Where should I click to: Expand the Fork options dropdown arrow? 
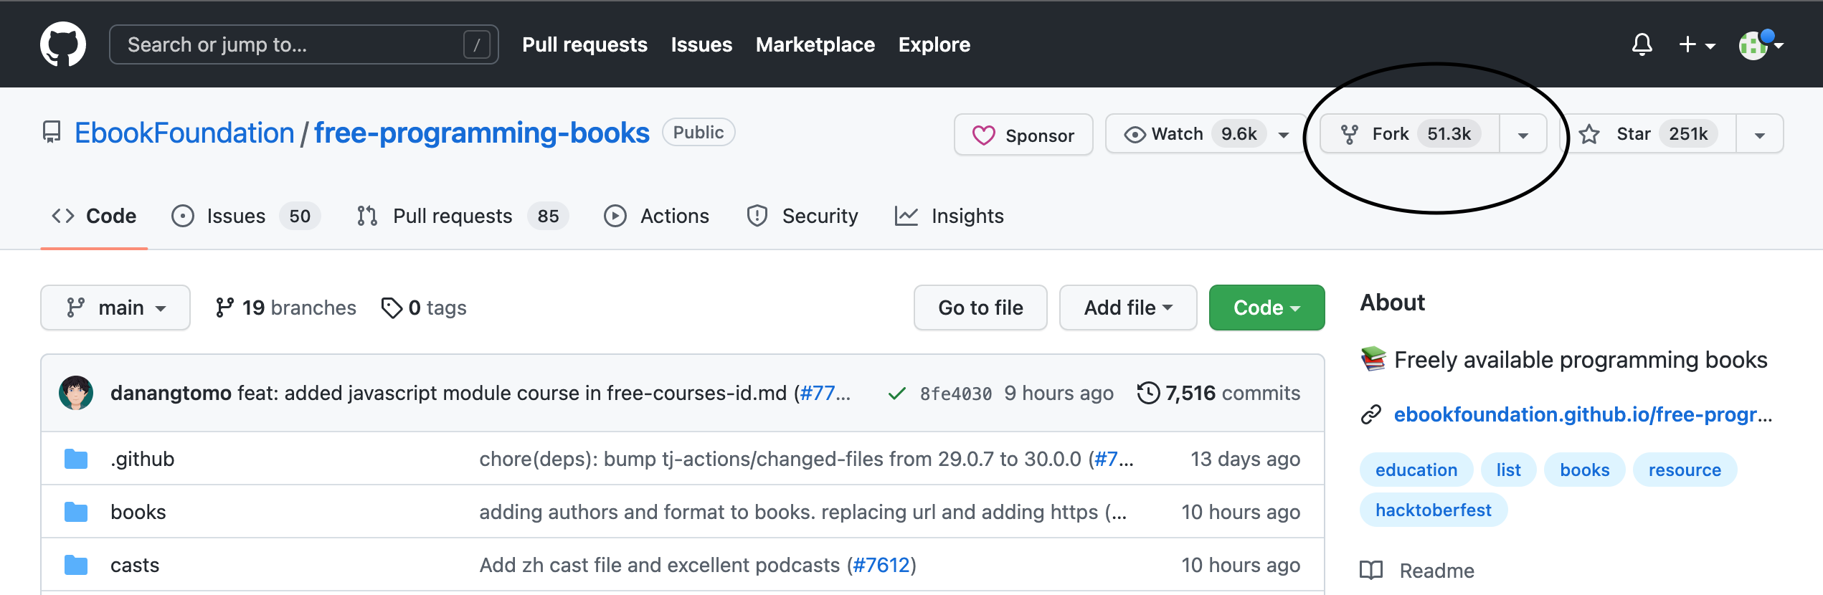1523,135
